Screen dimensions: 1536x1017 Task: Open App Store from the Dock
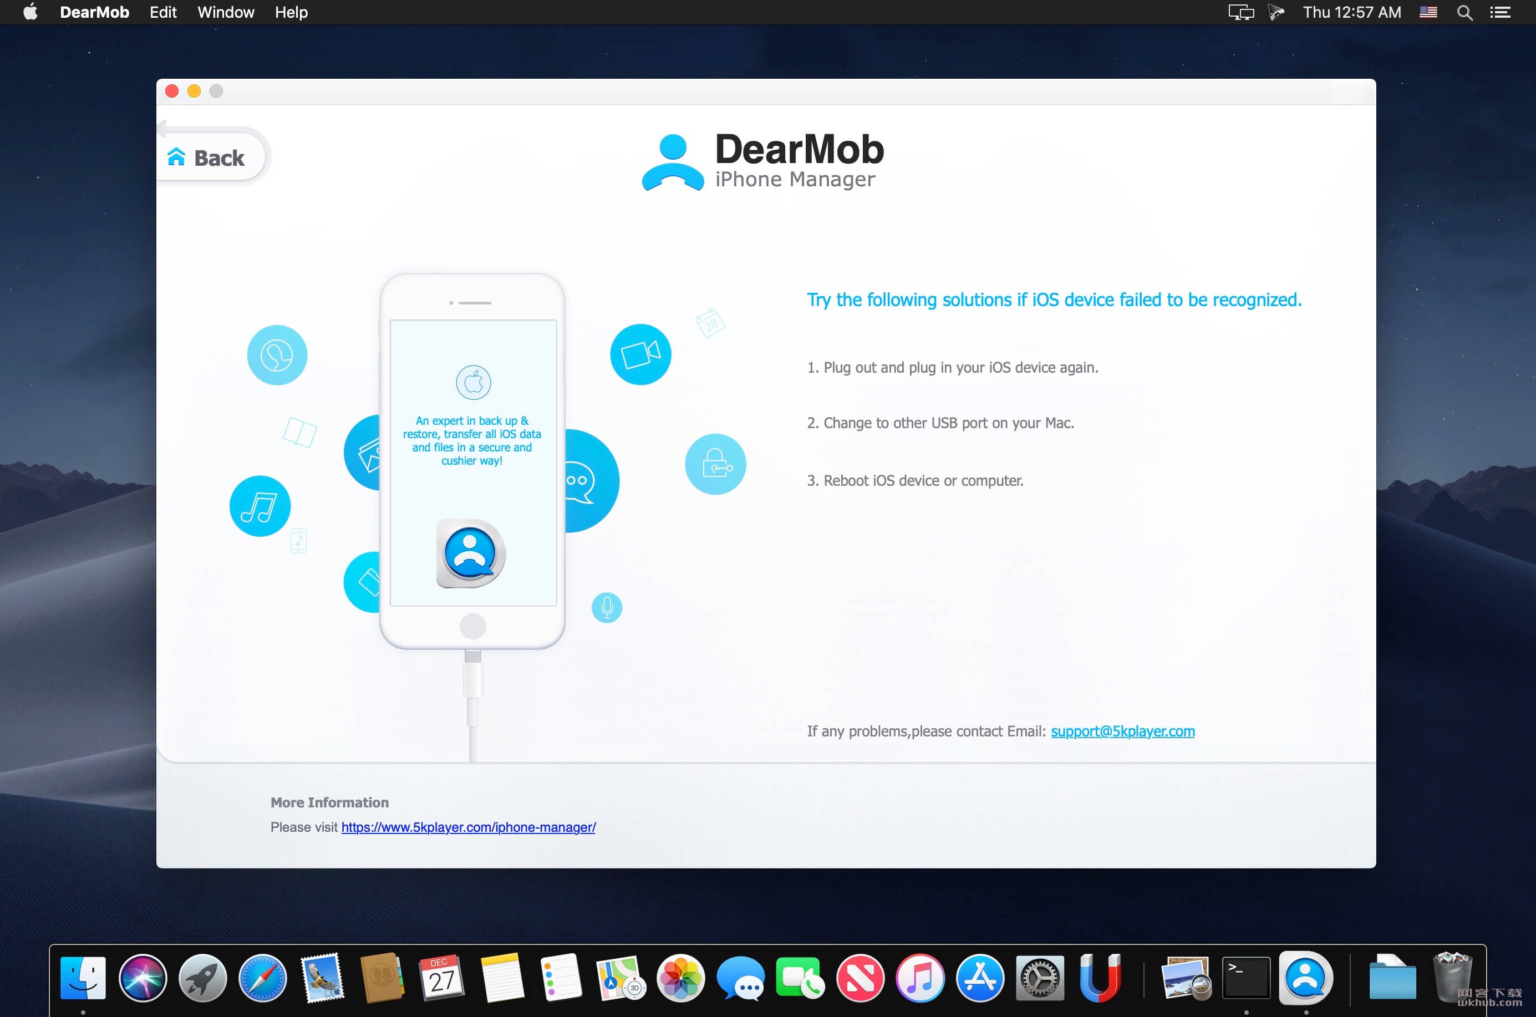[x=979, y=978]
